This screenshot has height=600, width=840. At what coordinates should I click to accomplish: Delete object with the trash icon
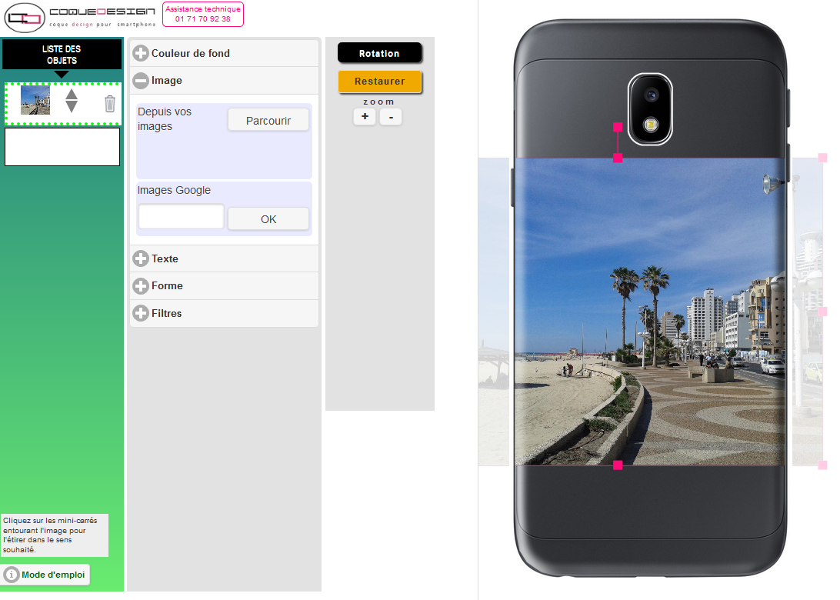(x=110, y=103)
